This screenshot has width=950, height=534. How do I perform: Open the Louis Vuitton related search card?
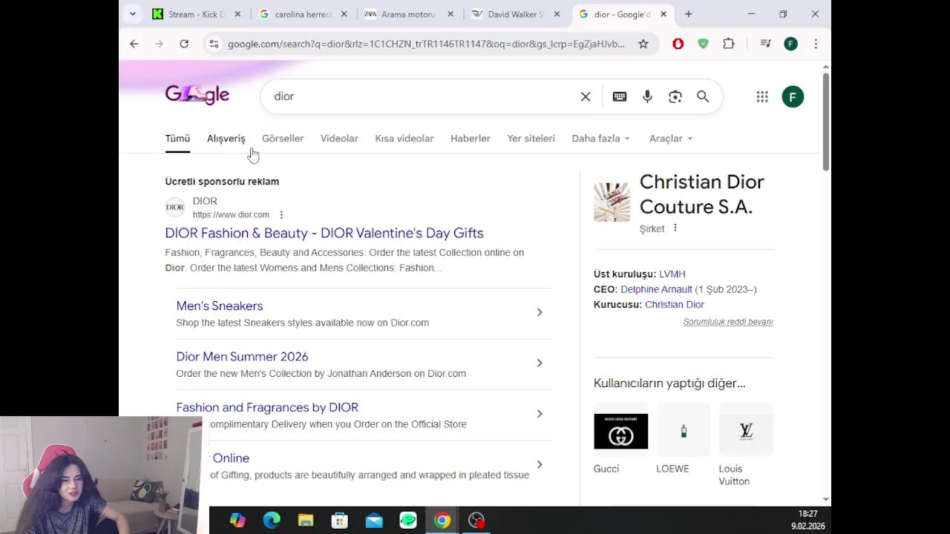tap(746, 445)
